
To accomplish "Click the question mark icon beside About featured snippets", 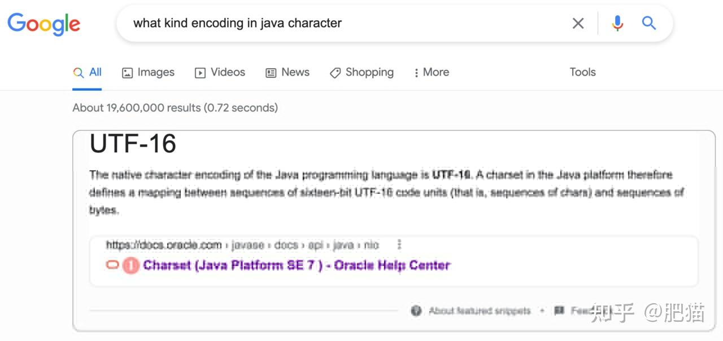I will (x=416, y=311).
